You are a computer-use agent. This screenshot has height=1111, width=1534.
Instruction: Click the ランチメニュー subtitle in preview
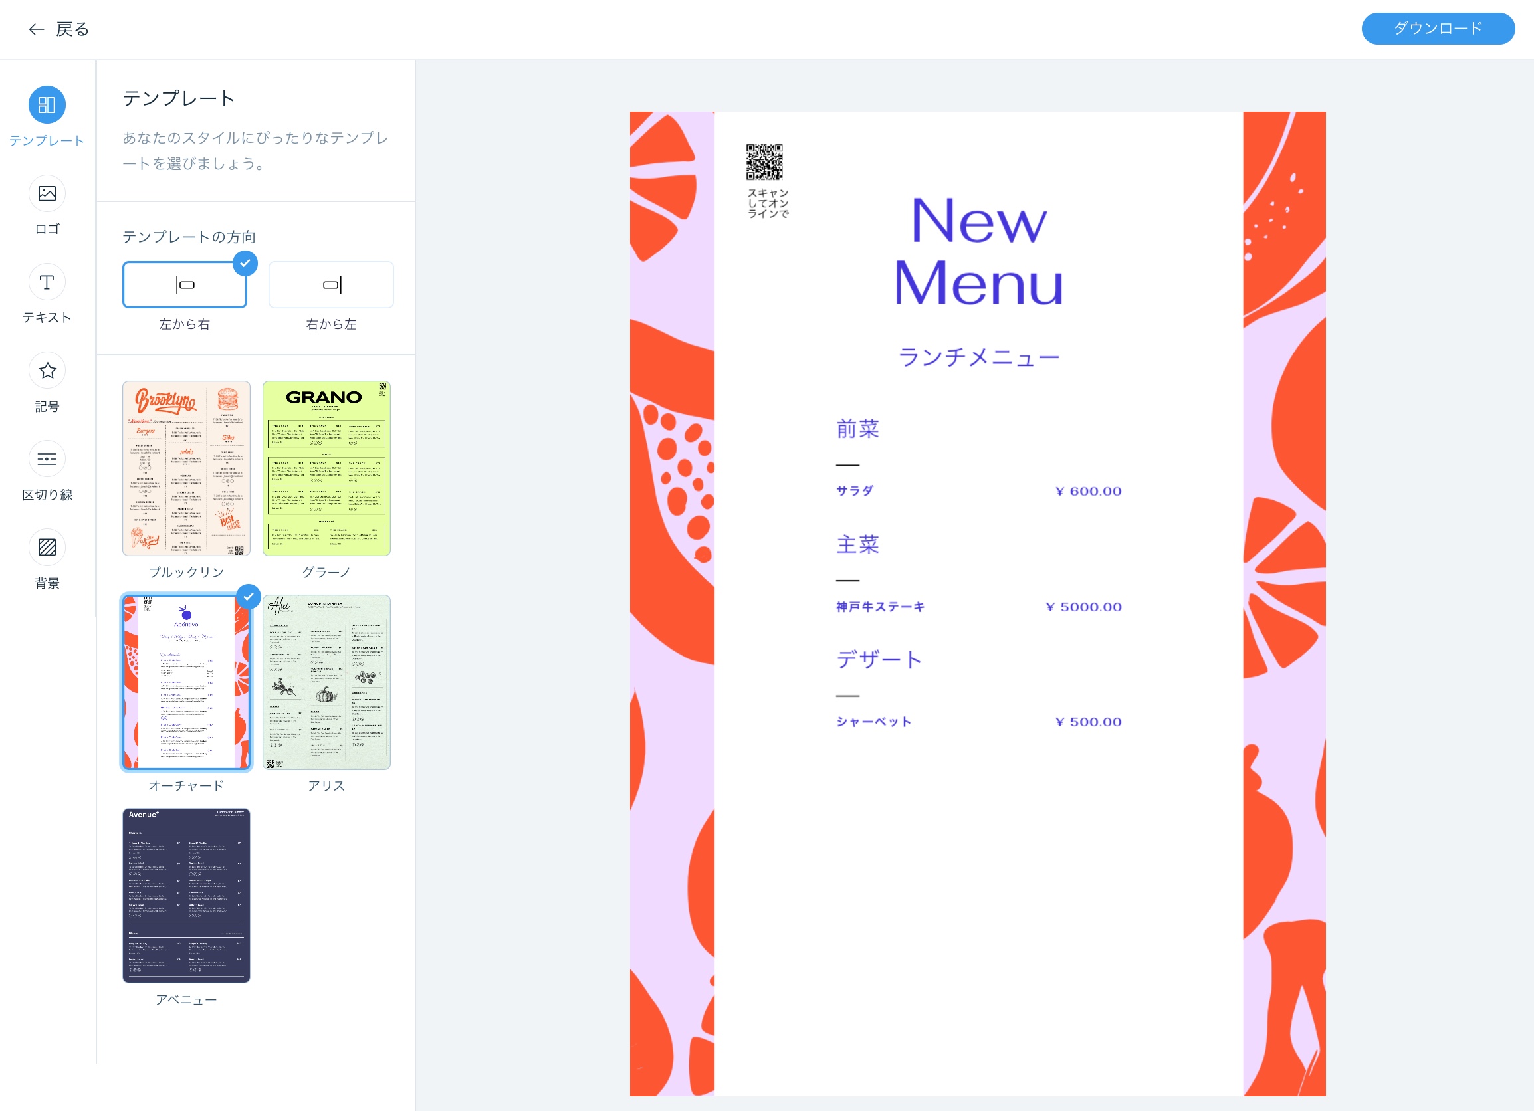point(978,356)
